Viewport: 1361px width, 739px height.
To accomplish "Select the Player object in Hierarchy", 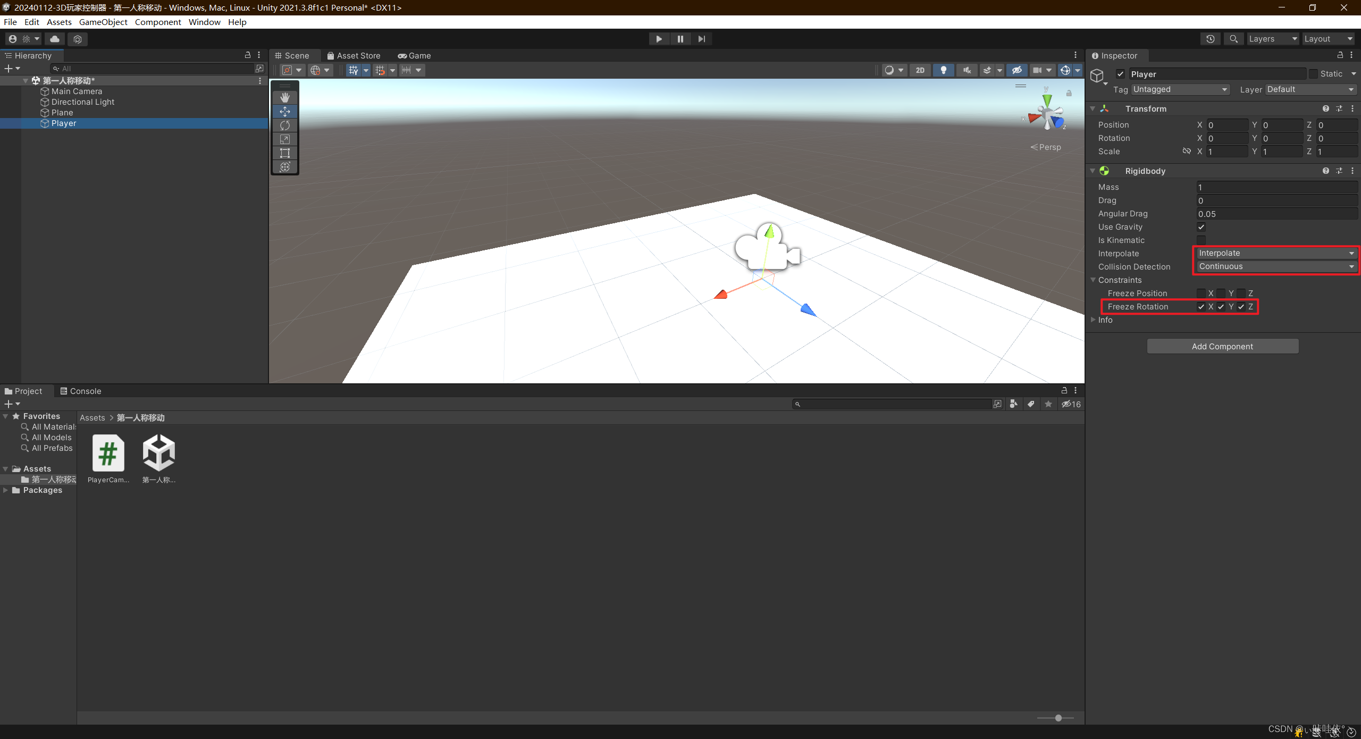I will point(64,122).
